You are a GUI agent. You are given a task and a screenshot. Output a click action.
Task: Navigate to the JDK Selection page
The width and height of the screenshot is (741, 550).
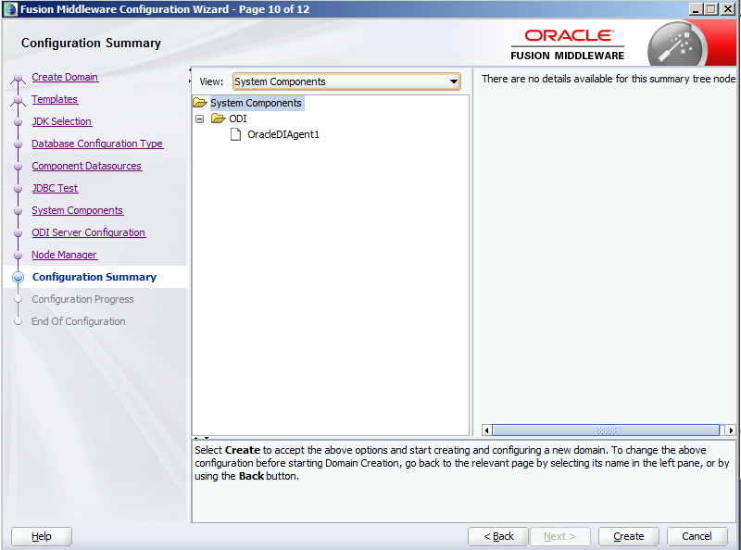[61, 121]
